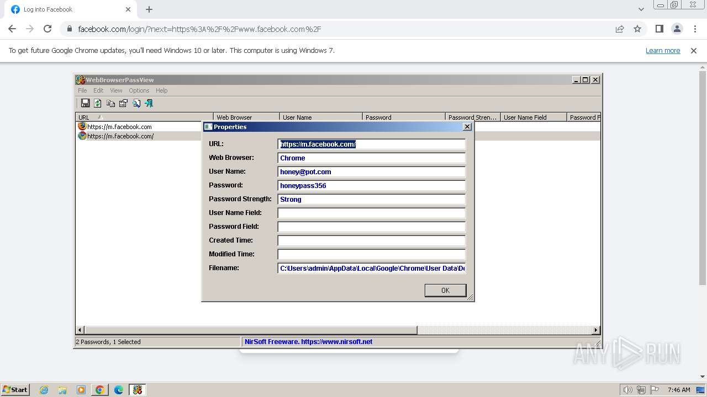The image size is (707, 397).
Task: Click the Refresh toolbar icon
Action: click(98, 103)
